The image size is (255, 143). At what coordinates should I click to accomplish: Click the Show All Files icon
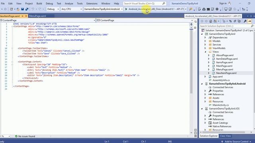239,21
